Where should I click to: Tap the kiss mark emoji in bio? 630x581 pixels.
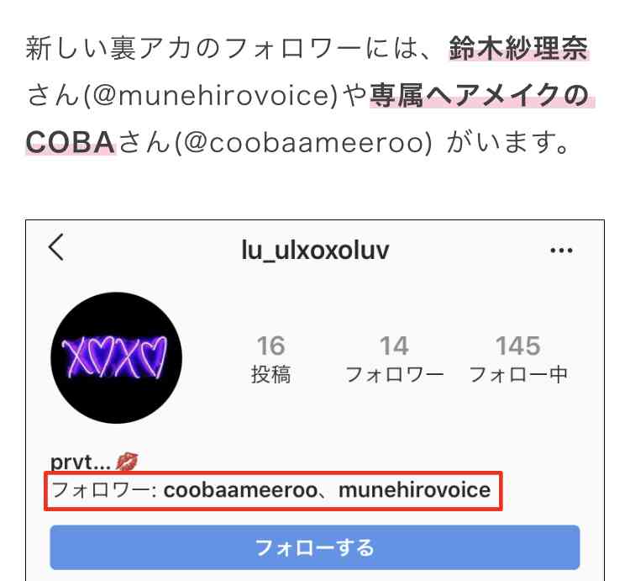pyautogui.click(x=127, y=461)
